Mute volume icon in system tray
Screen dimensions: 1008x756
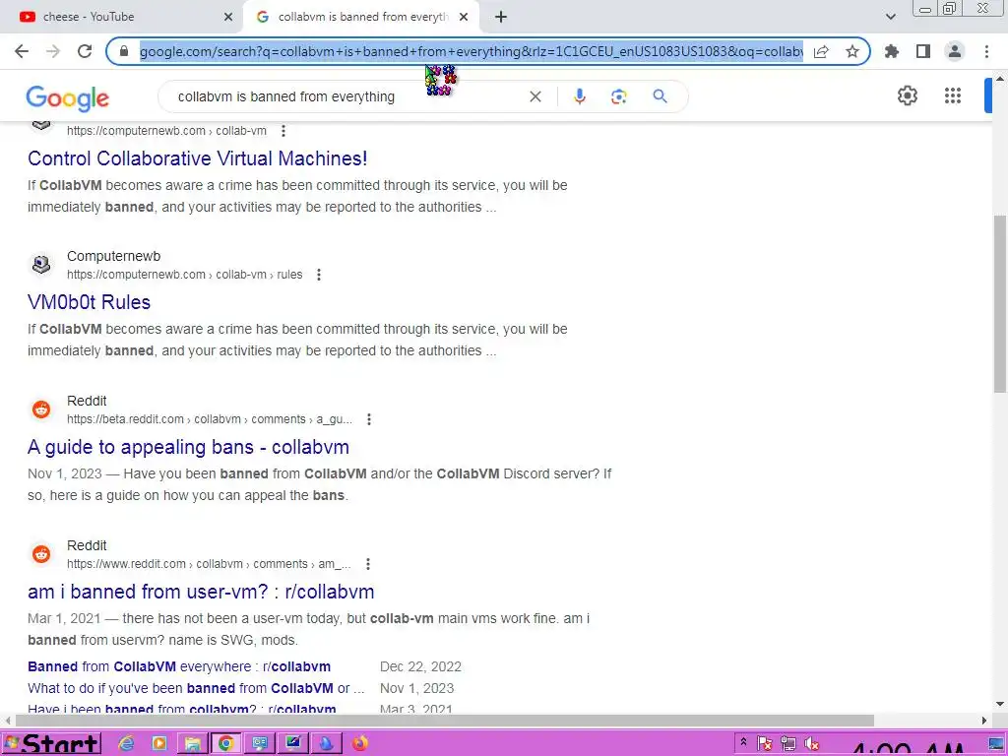(x=811, y=744)
